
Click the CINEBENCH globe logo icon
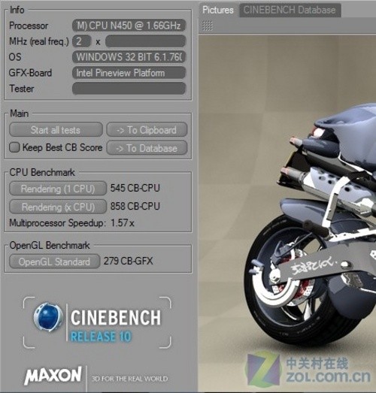coord(47,316)
